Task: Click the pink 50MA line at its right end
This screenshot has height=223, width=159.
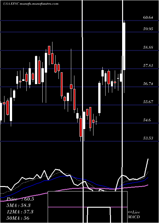Action: (148, 185)
